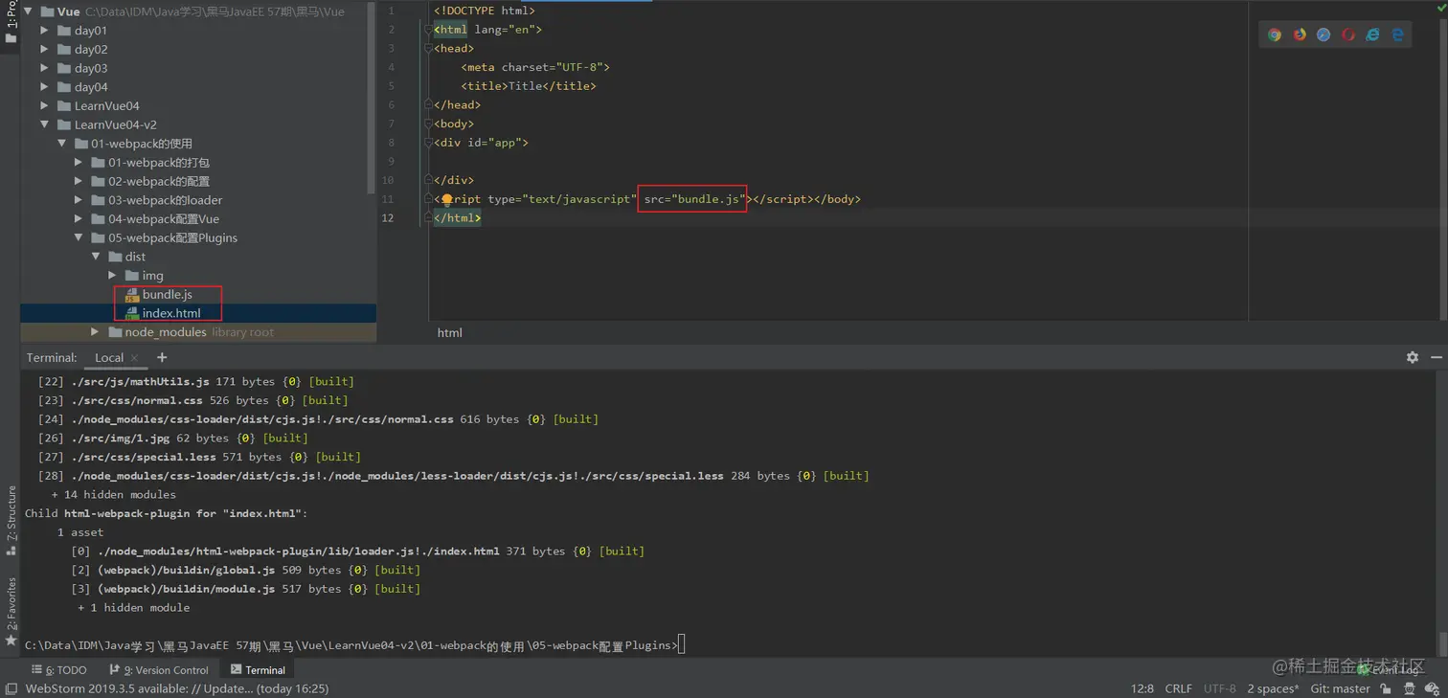Viewport: 1448px width, 698px height.
Task: Fold the html tag in gutter
Action: click(x=429, y=30)
